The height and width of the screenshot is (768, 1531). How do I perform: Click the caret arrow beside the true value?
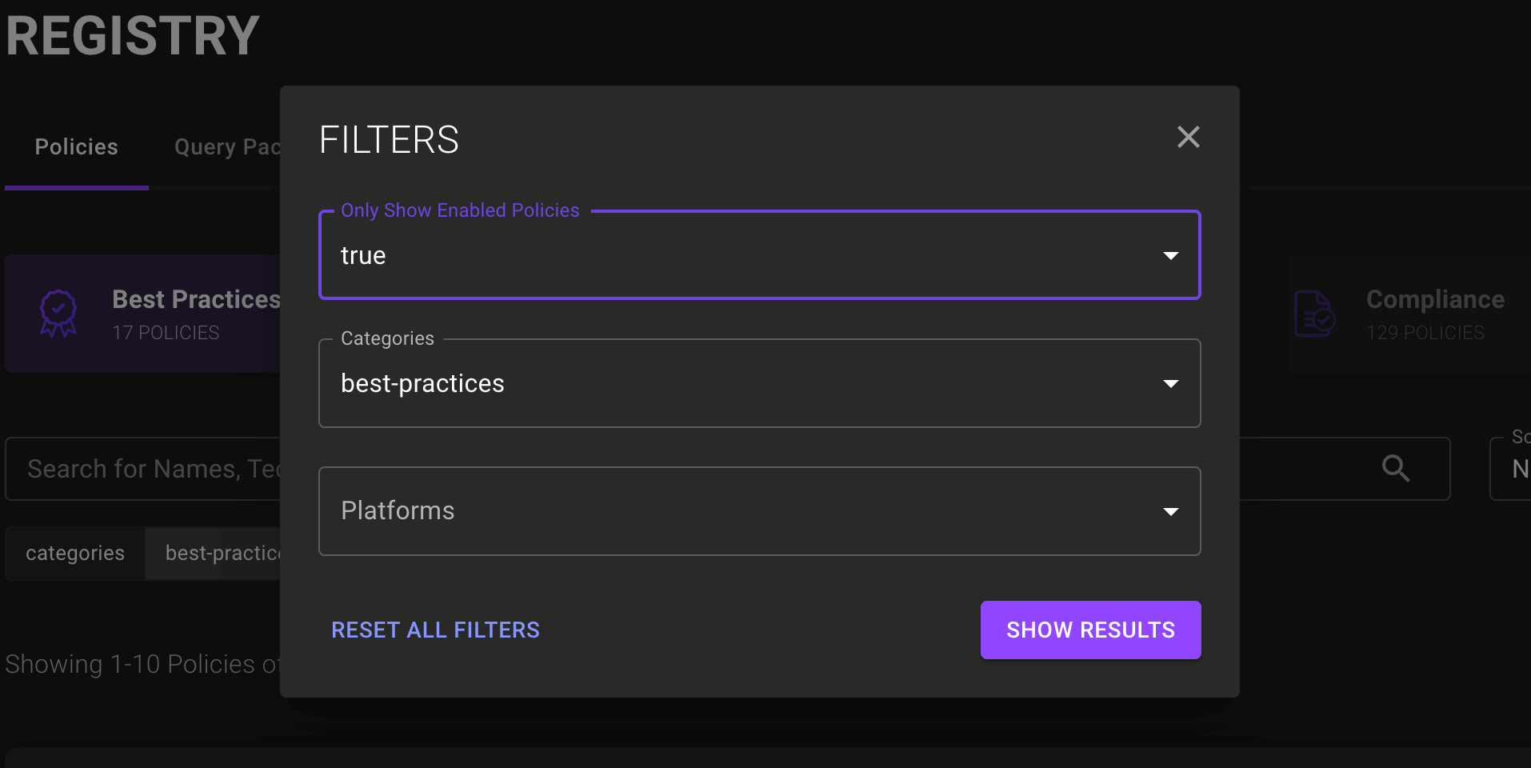click(1170, 256)
